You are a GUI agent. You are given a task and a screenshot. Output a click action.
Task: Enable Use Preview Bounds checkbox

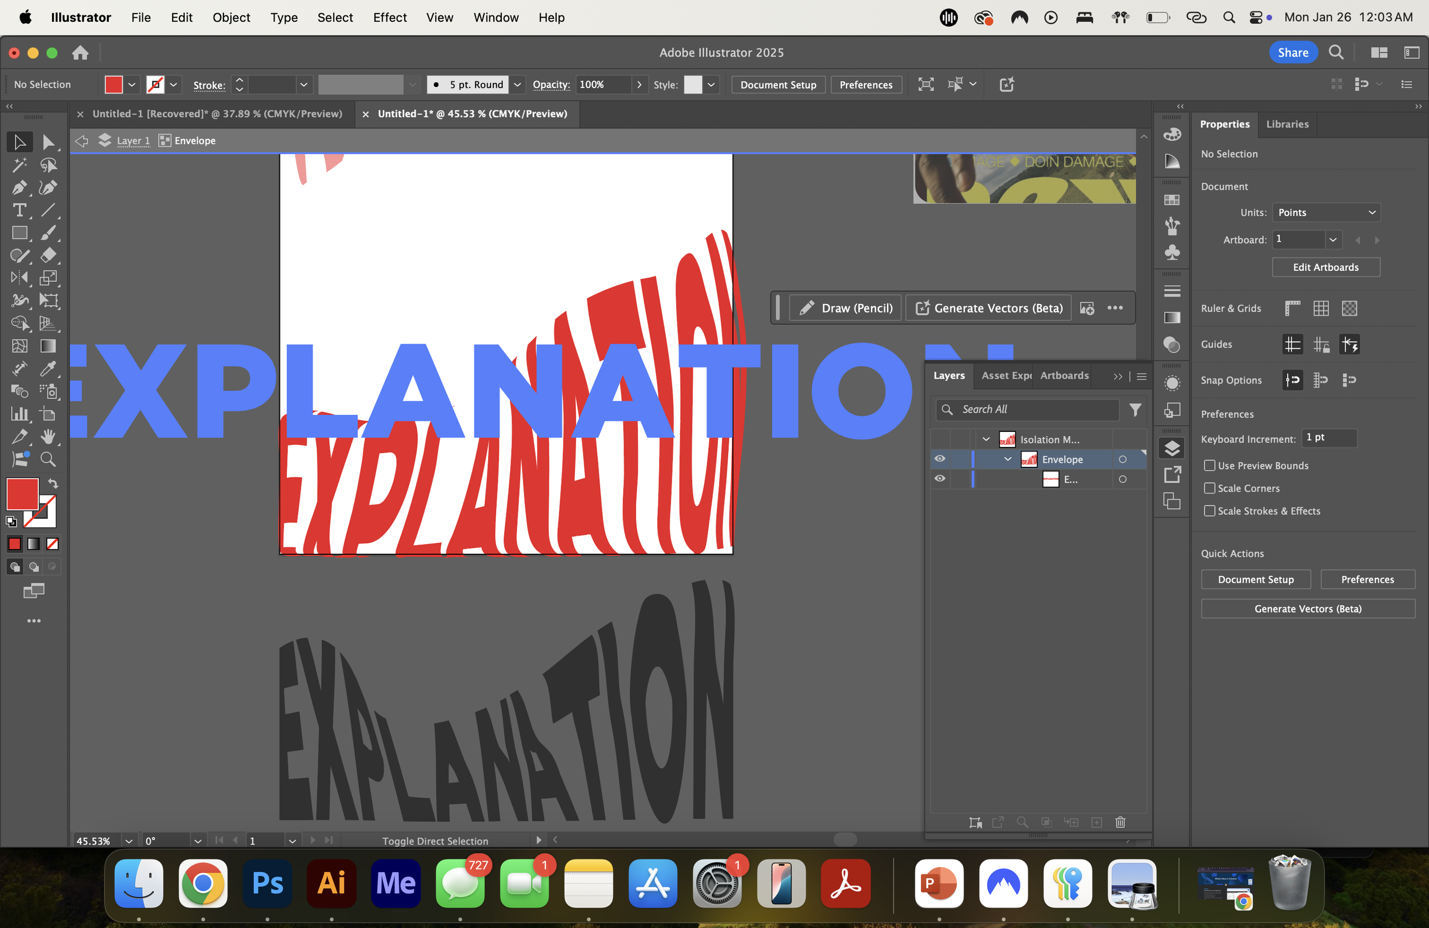tap(1210, 465)
